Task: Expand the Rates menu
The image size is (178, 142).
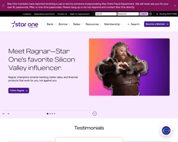Action: (x=78, y=24)
